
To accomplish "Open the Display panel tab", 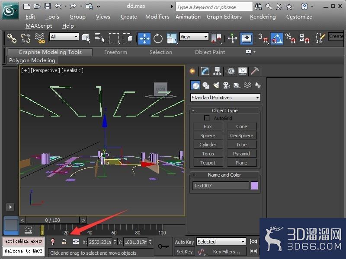I will (x=243, y=71).
